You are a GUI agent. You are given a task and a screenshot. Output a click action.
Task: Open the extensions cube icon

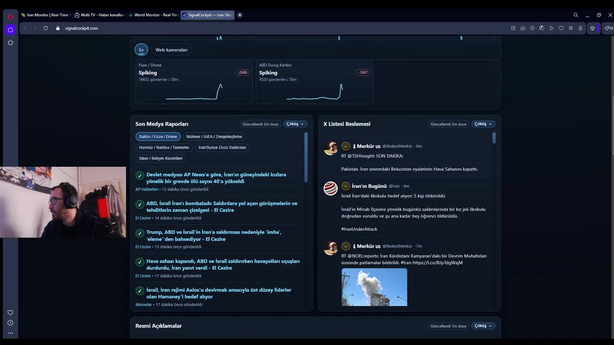592,28
